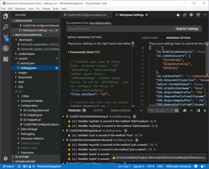Open the File menu
The image size is (209, 169).
coord(3,9)
